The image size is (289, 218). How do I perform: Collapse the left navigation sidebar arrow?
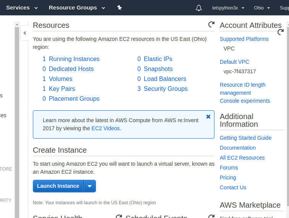[24, 33]
